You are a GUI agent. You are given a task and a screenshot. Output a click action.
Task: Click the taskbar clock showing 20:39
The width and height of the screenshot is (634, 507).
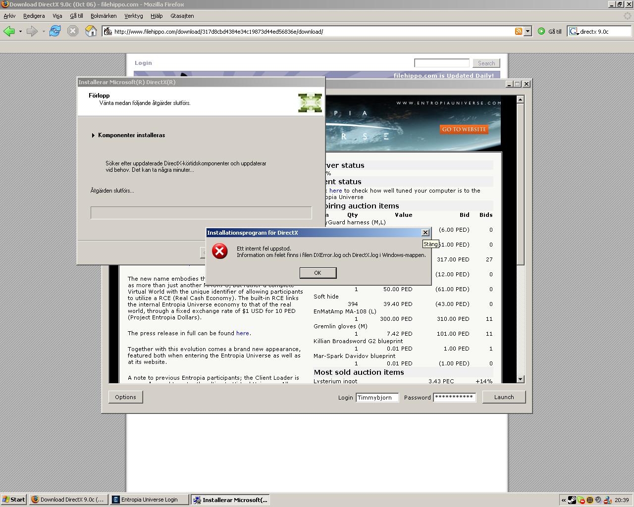tap(622, 500)
